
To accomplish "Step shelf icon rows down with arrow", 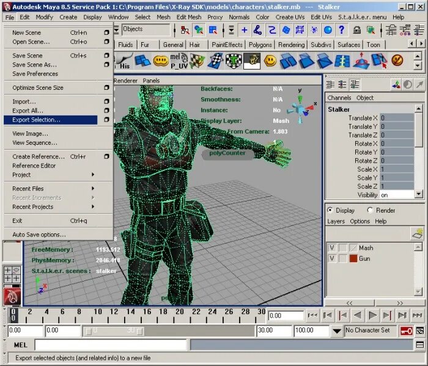I will (418, 66).
